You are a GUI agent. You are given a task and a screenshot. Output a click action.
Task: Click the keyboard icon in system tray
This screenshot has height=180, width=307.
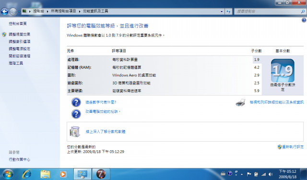[x=223, y=174]
